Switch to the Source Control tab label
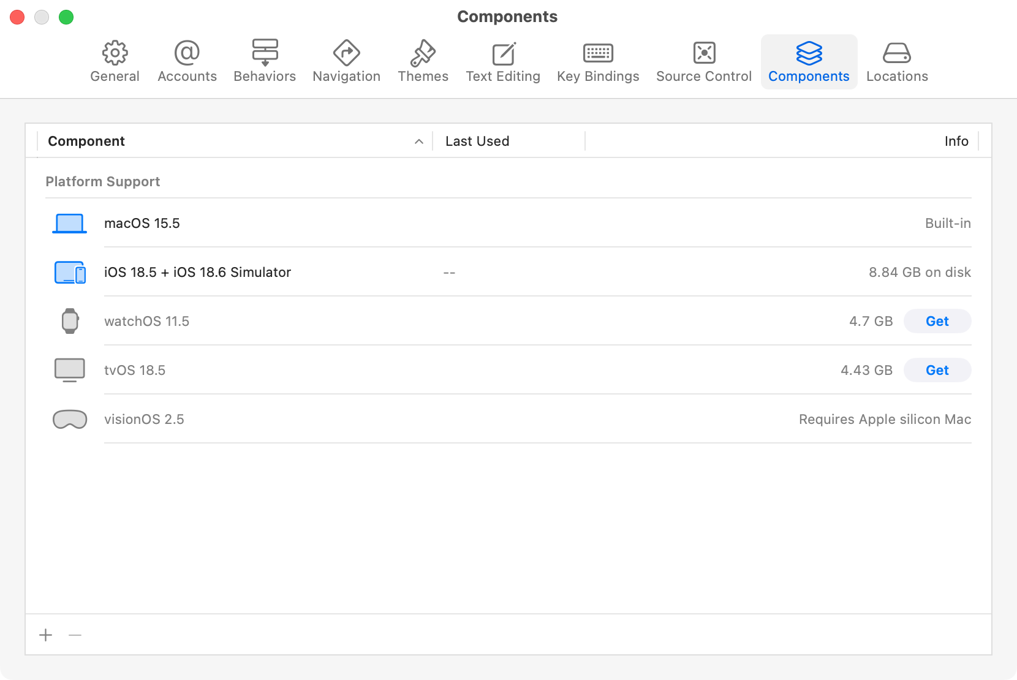This screenshot has height=680, width=1017. click(x=704, y=77)
